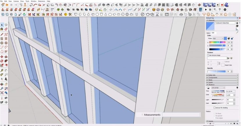Screen dimensions: 241x126
Task: Toggle the On ground display checkbox
Action: click(x=215, y=116)
